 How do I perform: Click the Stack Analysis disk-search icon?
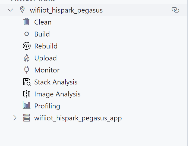click(x=27, y=82)
